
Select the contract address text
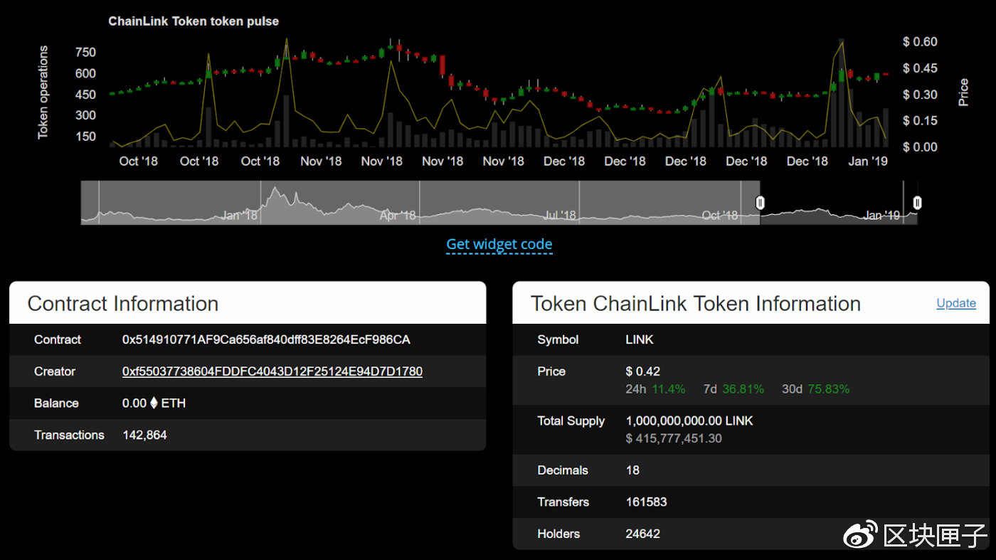(x=266, y=339)
